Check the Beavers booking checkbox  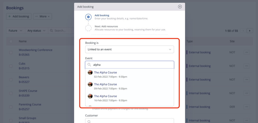click(x=11, y=80)
